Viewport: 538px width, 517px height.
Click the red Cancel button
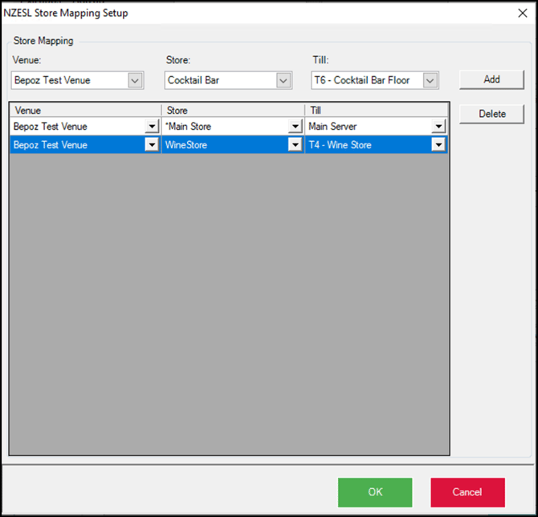click(x=467, y=492)
